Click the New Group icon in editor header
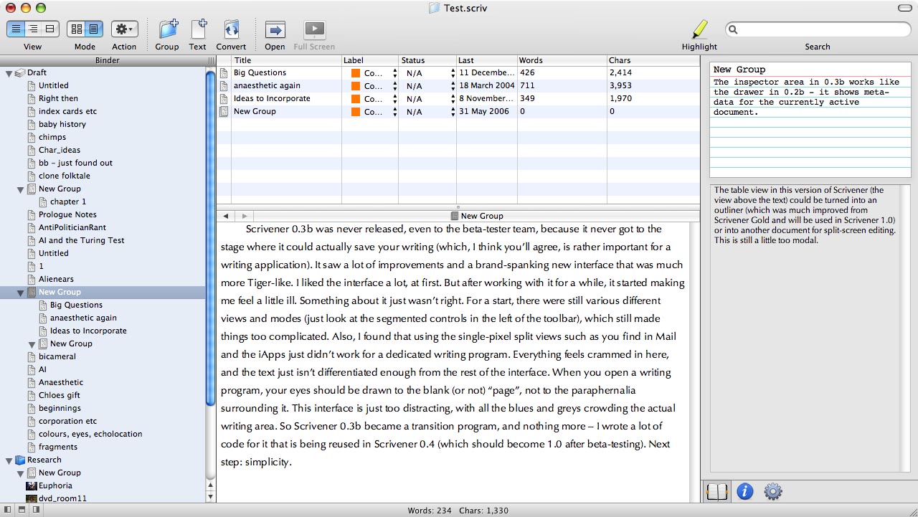The image size is (918, 517). pos(455,216)
